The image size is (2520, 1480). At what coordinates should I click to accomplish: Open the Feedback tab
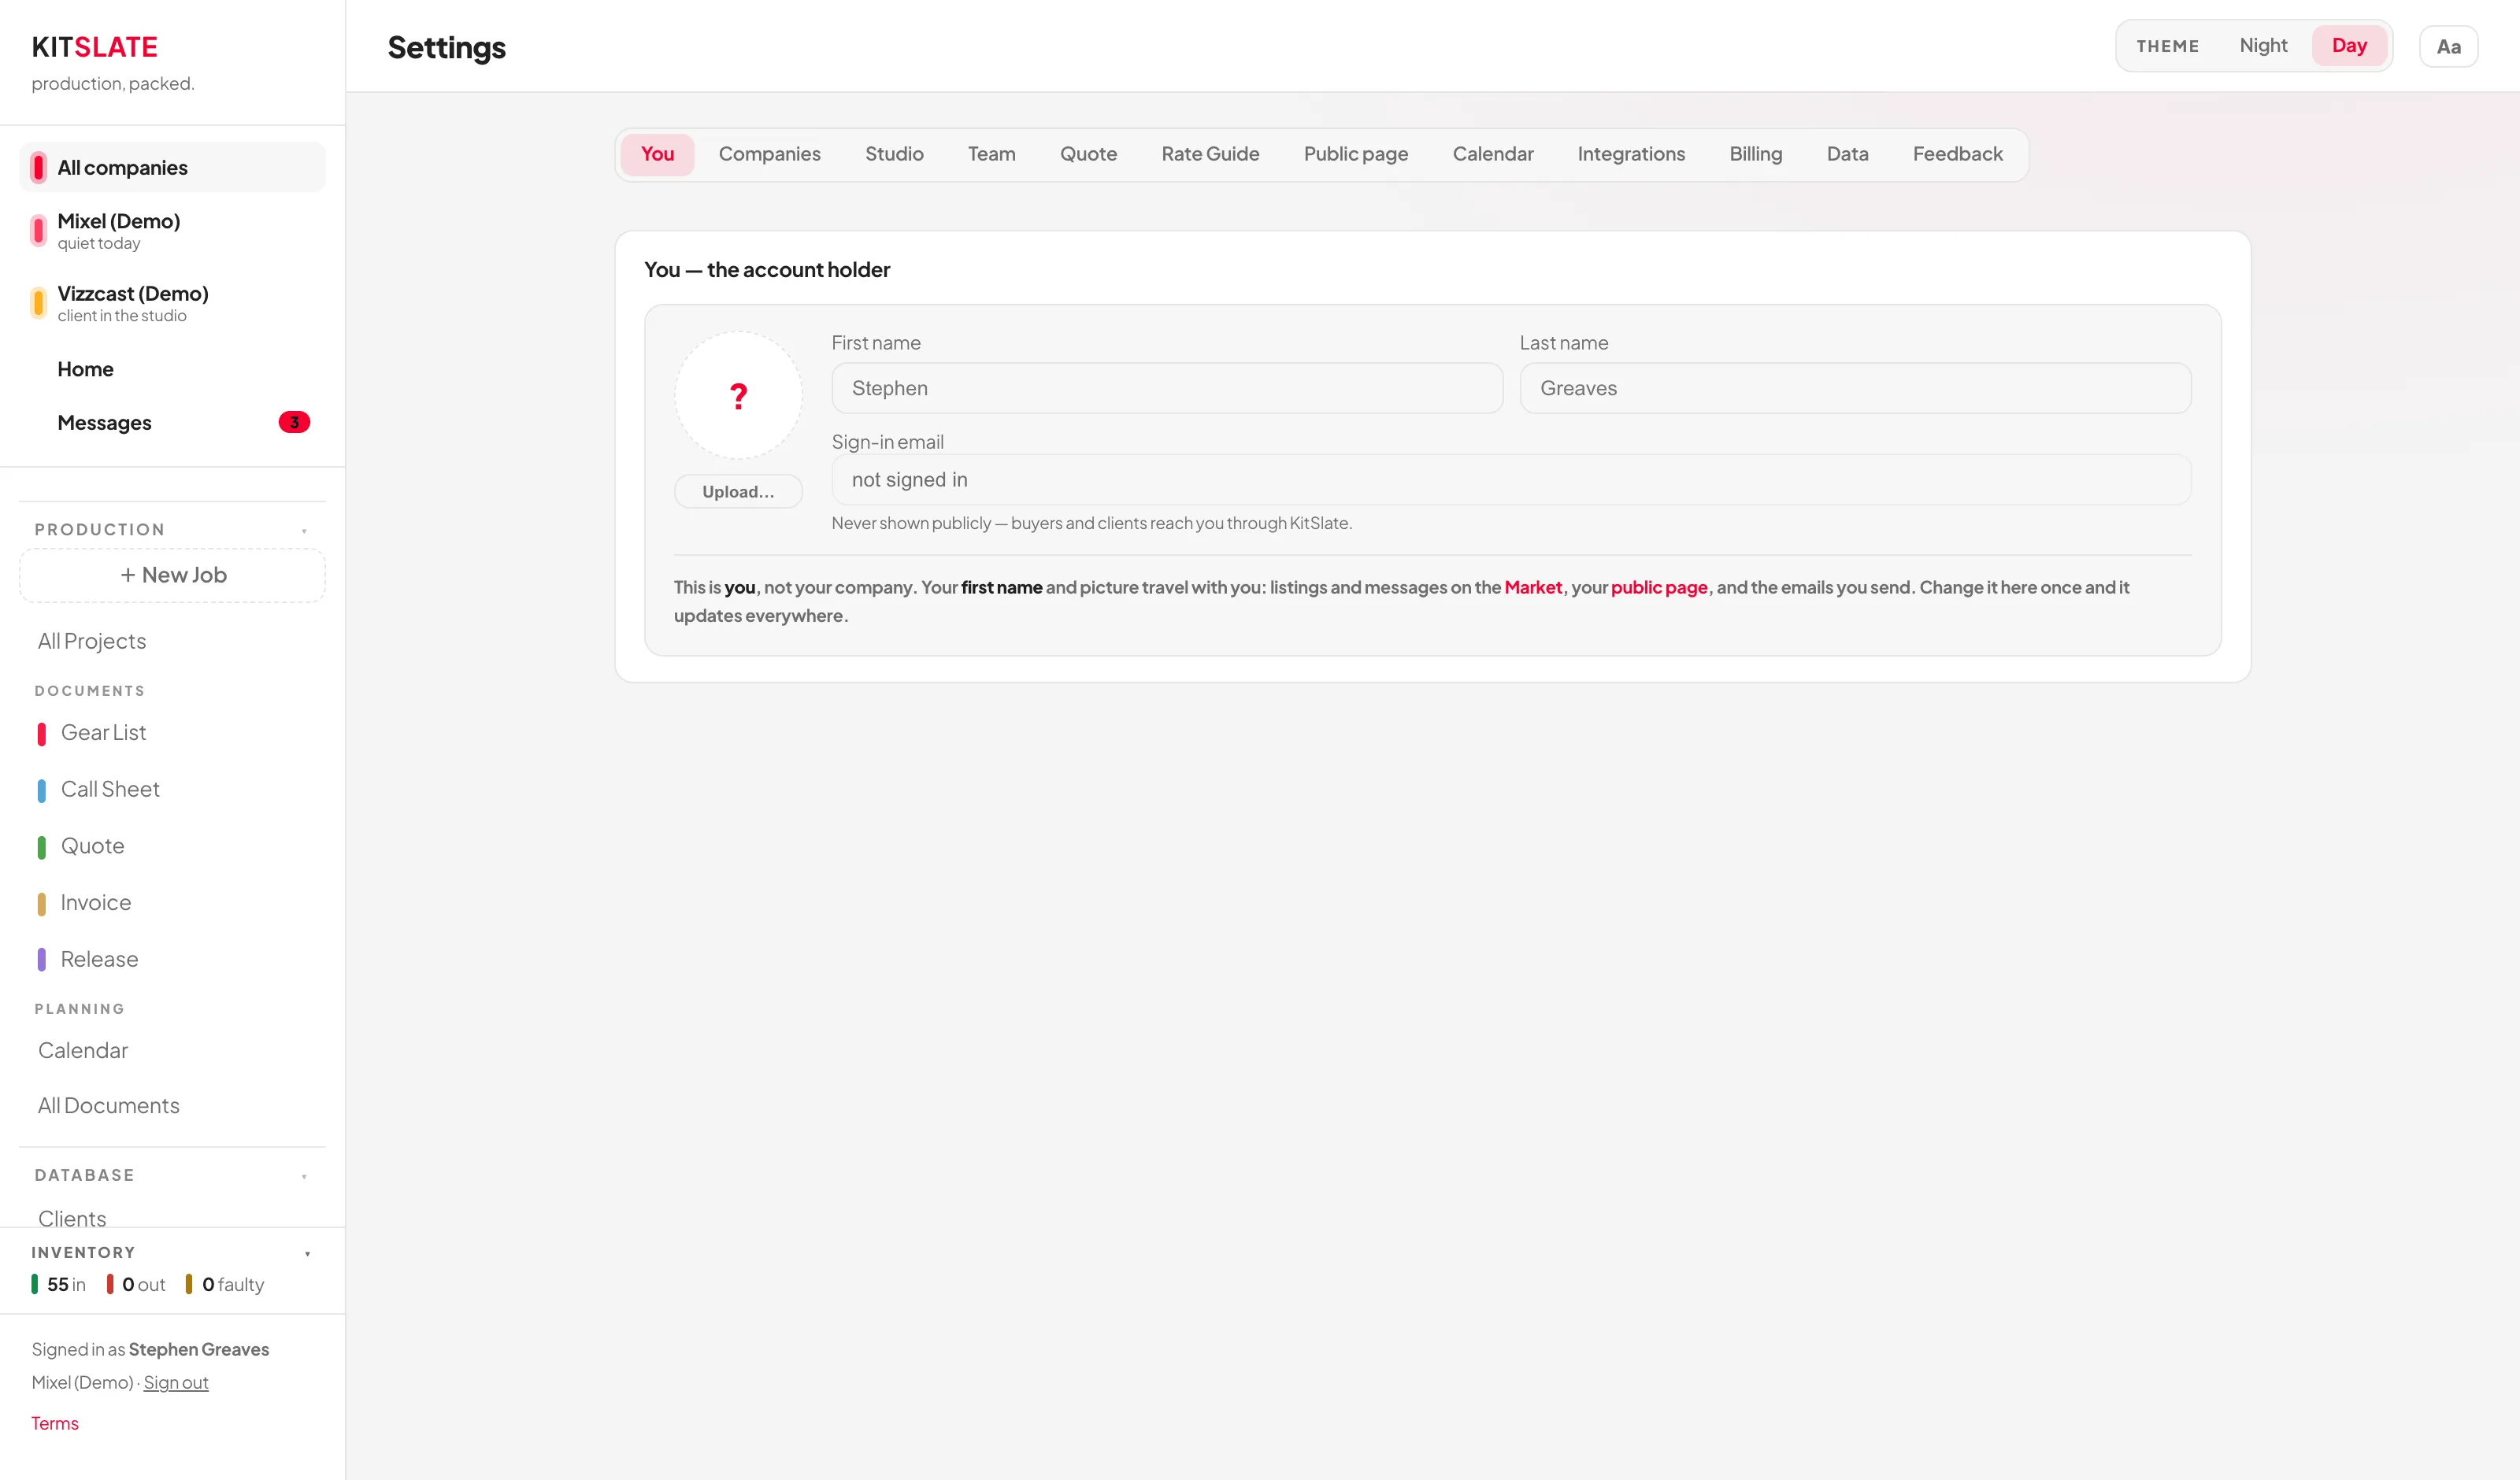click(x=1957, y=154)
